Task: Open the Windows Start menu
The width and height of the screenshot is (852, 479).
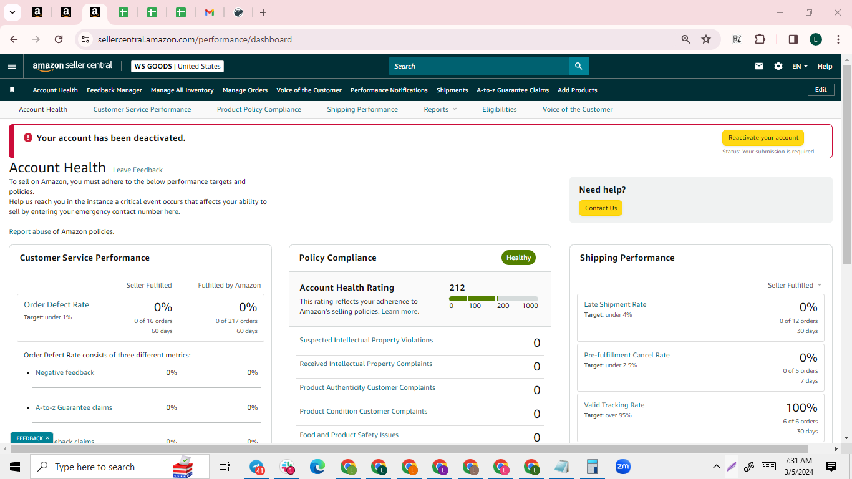Action: pos(15,467)
